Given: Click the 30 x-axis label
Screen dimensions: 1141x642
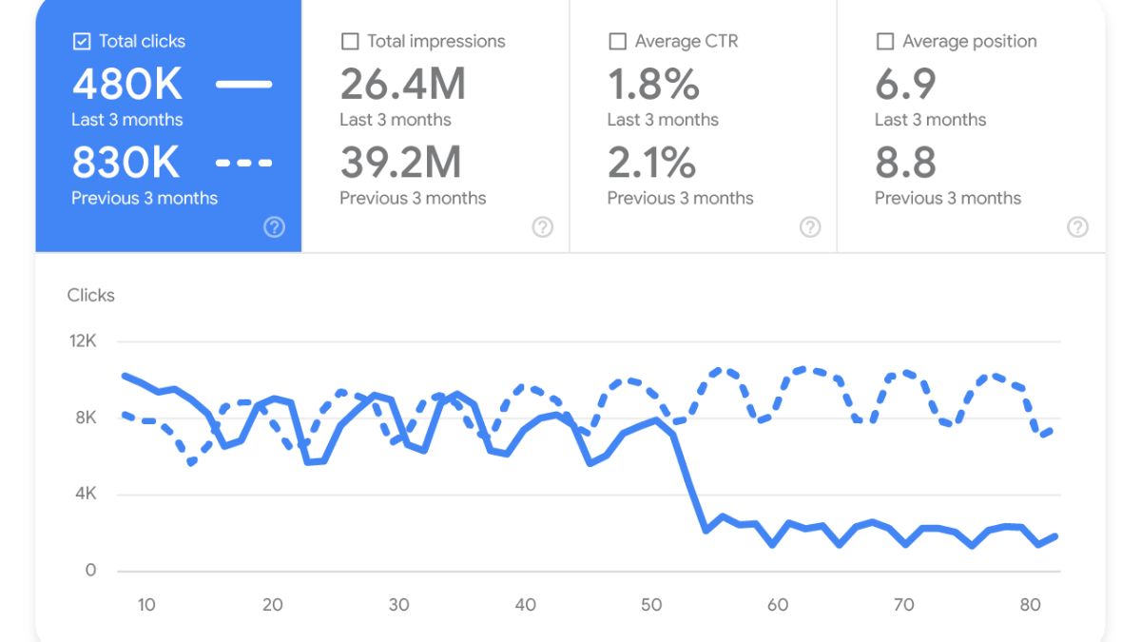Looking at the screenshot, I should 399,605.
